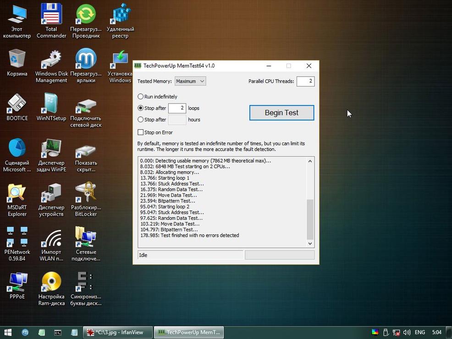Viewport: 452px width, 339px height.
Task: Click the test progress bar
Action: [280, 255]
